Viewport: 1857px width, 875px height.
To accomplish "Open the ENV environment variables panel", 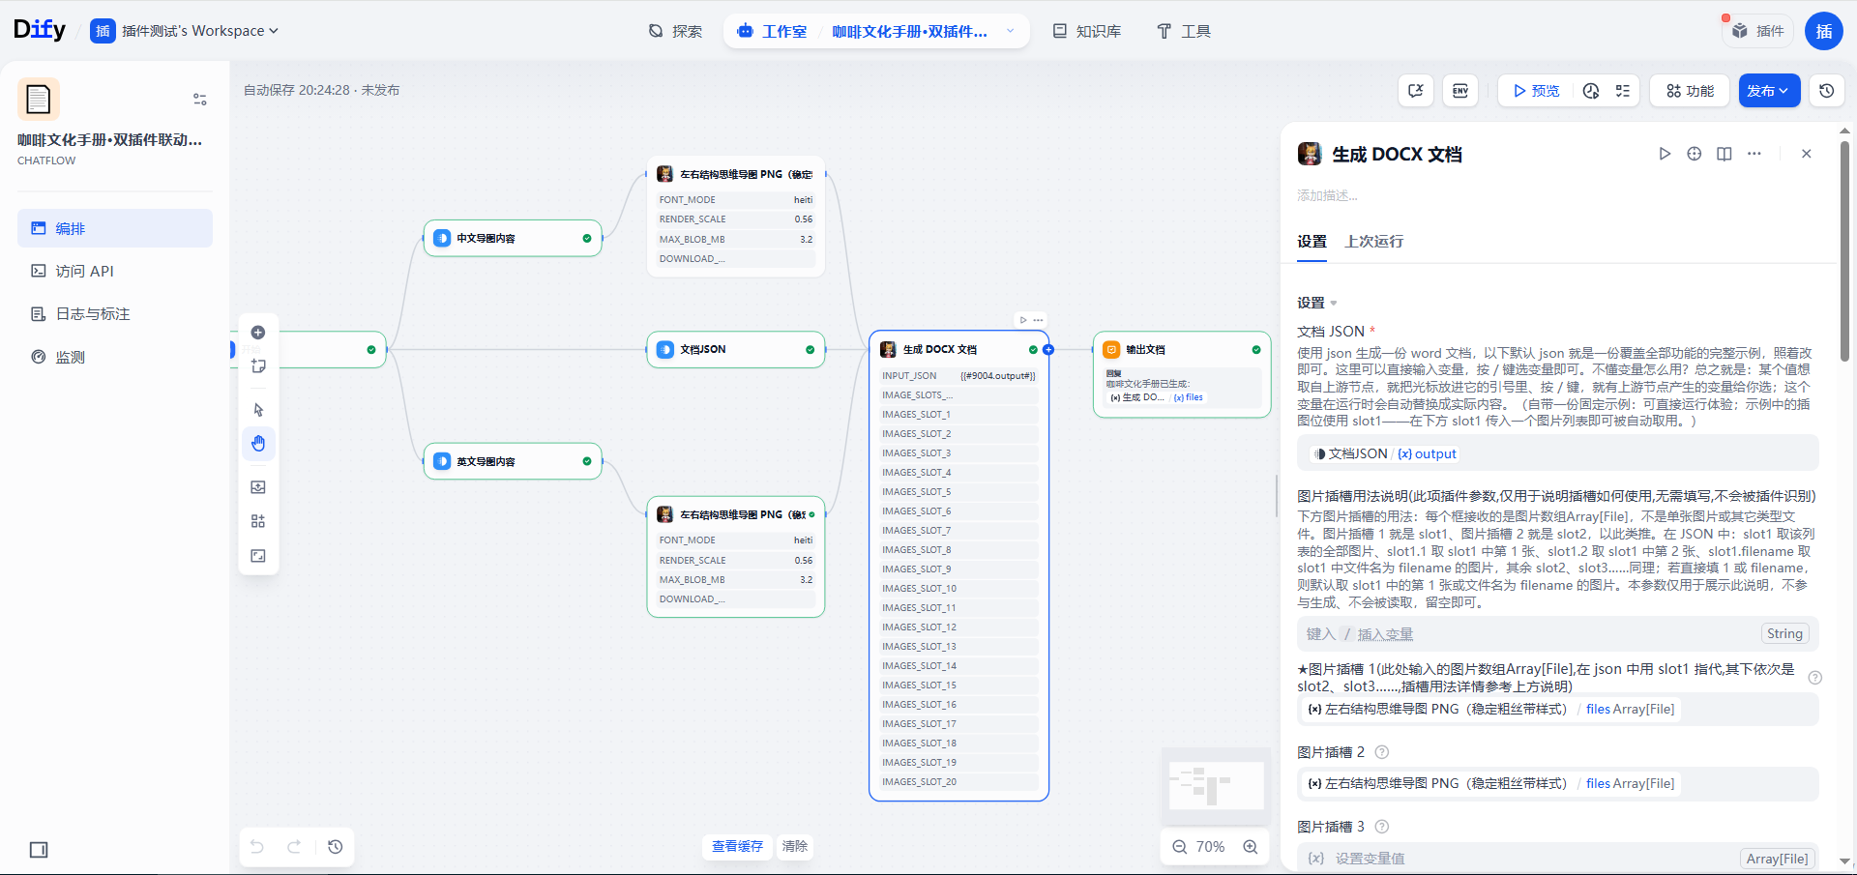I will [x=1460, y=91].
